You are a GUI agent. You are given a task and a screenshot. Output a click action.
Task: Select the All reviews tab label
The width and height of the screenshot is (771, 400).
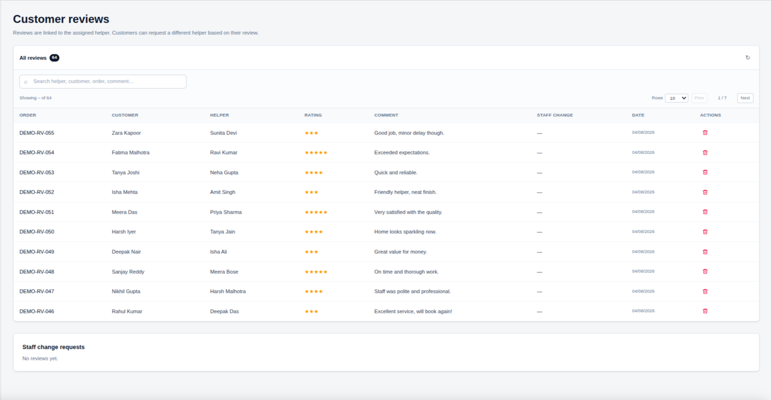(x=33, y=58)
